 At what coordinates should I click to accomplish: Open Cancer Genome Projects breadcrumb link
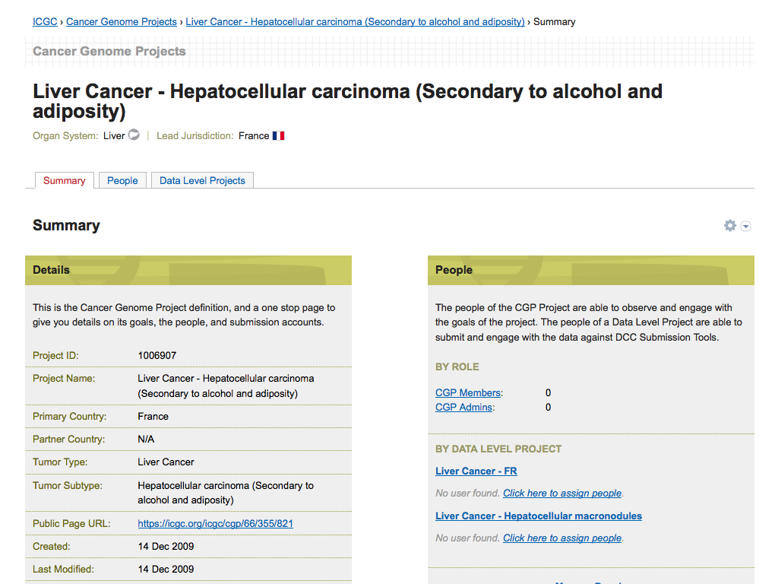(x=122, y=21)
